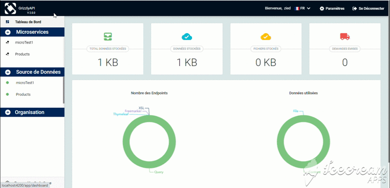
Task: Click the GrizzlyAPI logo icon
Action: click(x=10, y=8)
